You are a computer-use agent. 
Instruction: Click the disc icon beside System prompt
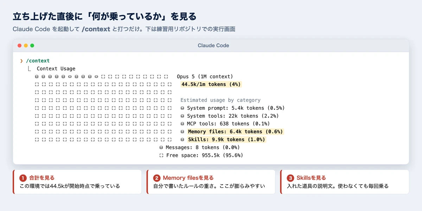coord(183,108)
